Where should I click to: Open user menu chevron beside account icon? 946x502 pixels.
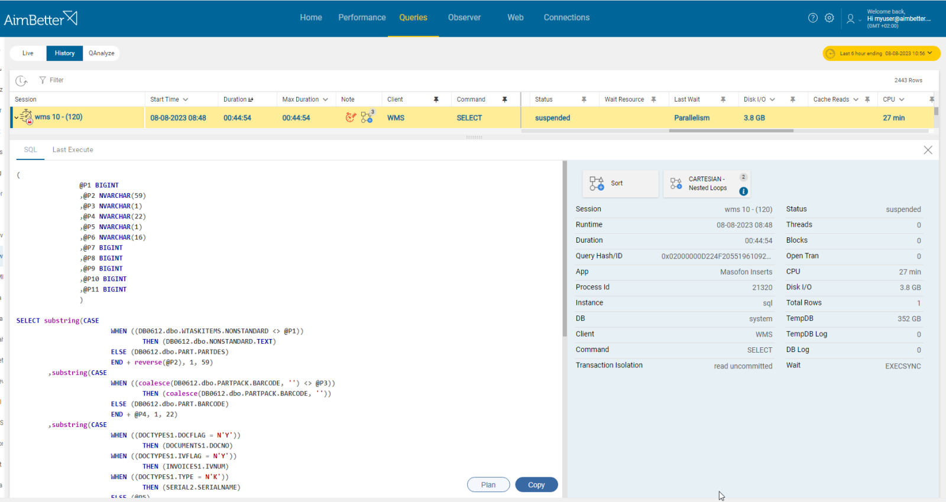(x=860, y=21)
